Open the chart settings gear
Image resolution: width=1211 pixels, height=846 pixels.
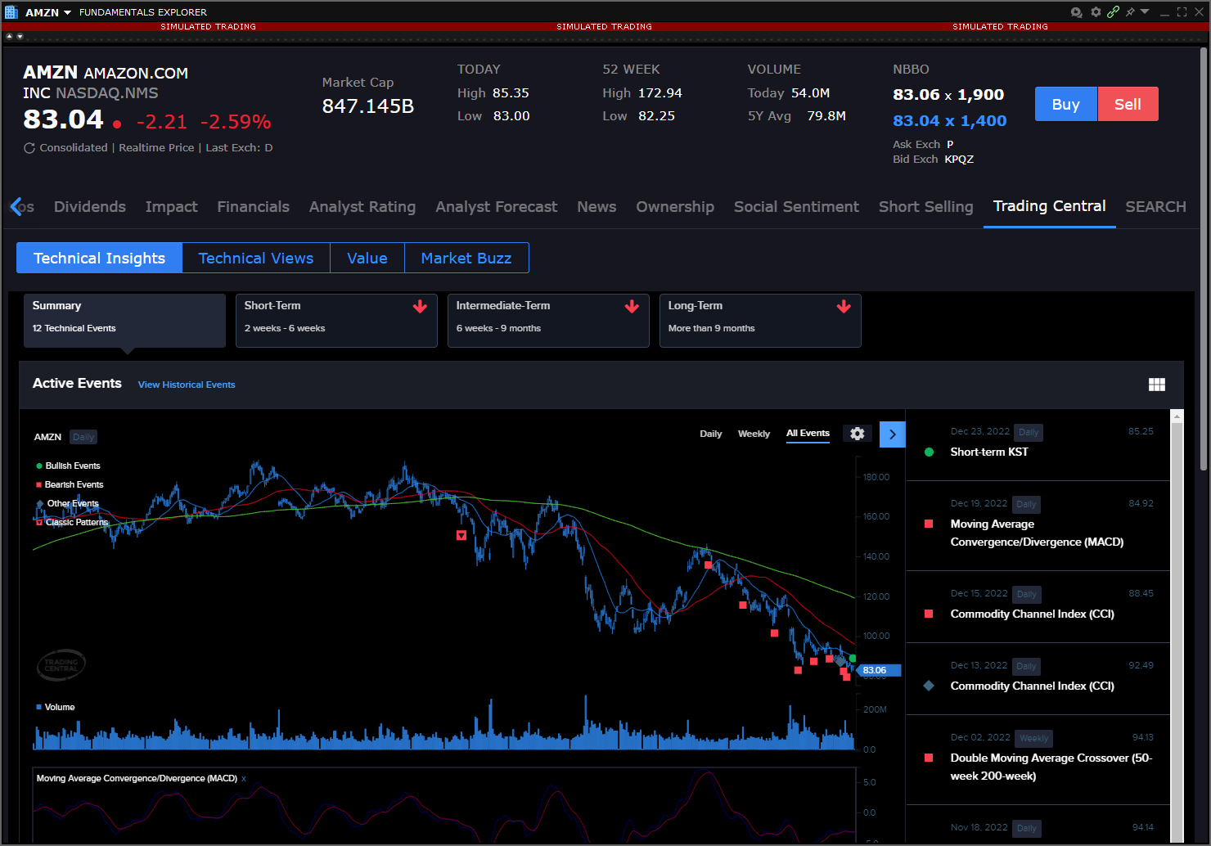(857, 434)
